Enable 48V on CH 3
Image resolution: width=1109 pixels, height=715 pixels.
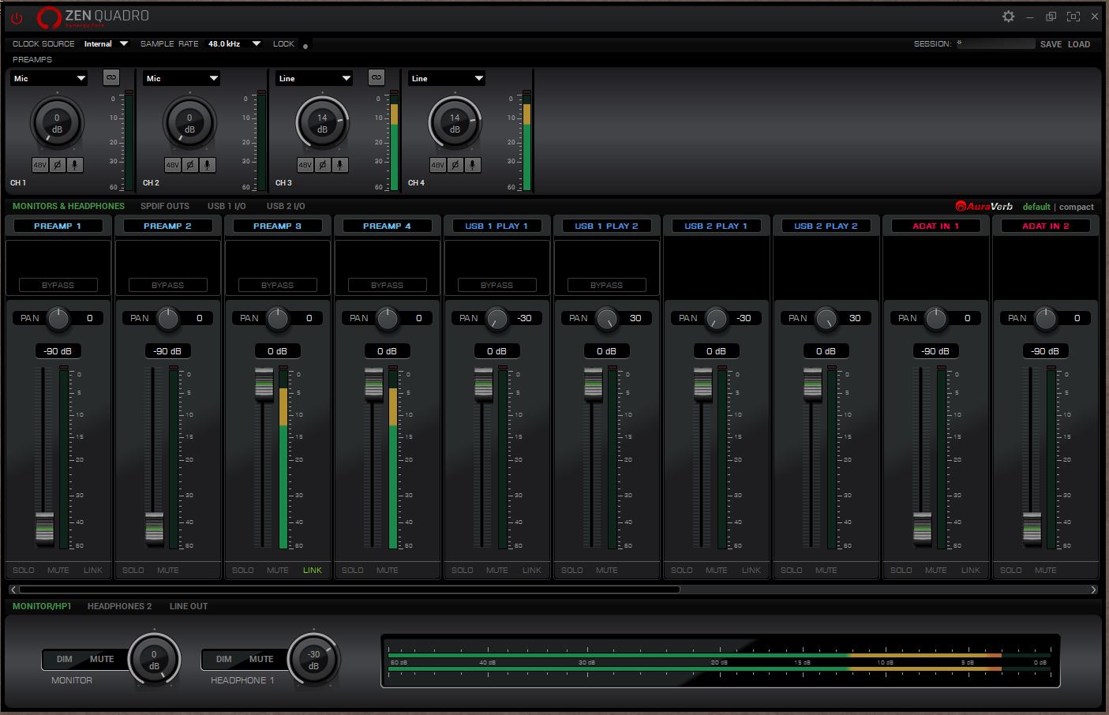305,165
